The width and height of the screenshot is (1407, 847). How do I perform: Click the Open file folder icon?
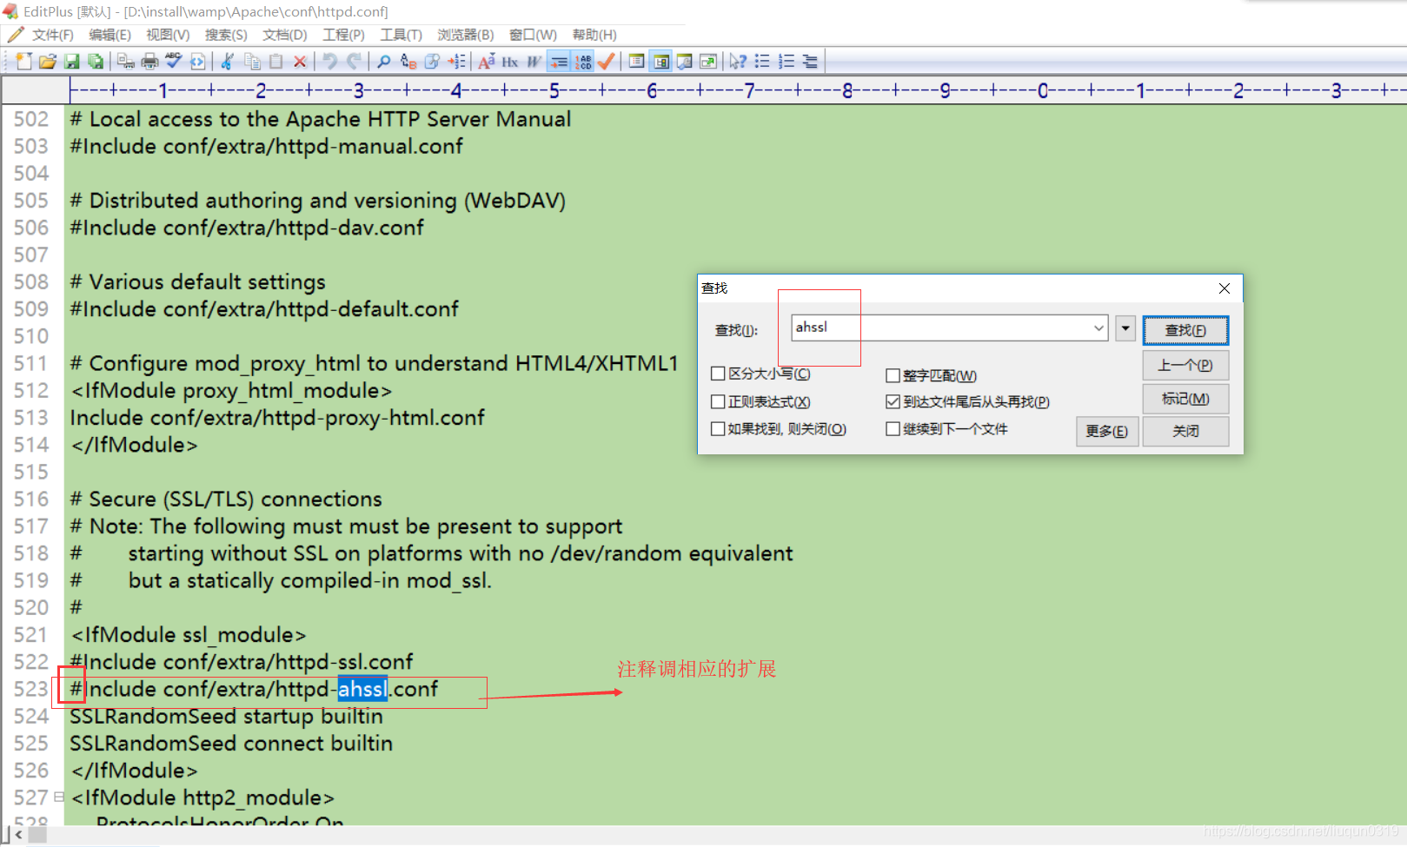(48, 61)
